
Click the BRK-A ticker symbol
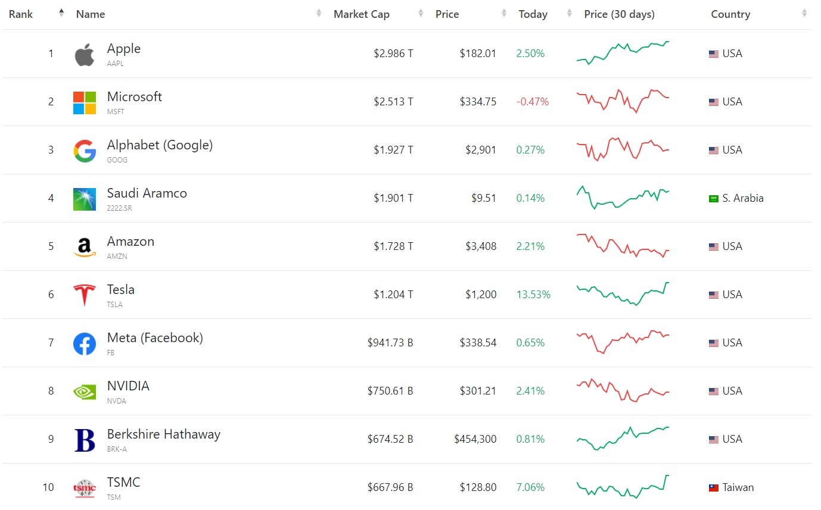point(117,449)
